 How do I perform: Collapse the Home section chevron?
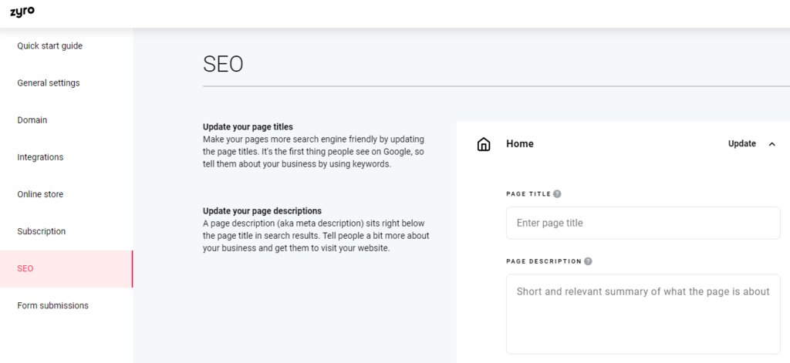point(772,144)
